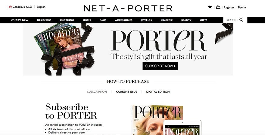This screenshot has width=265, height=135.
Task: Open the Clothing menu
Action: [x=67, y=20]
